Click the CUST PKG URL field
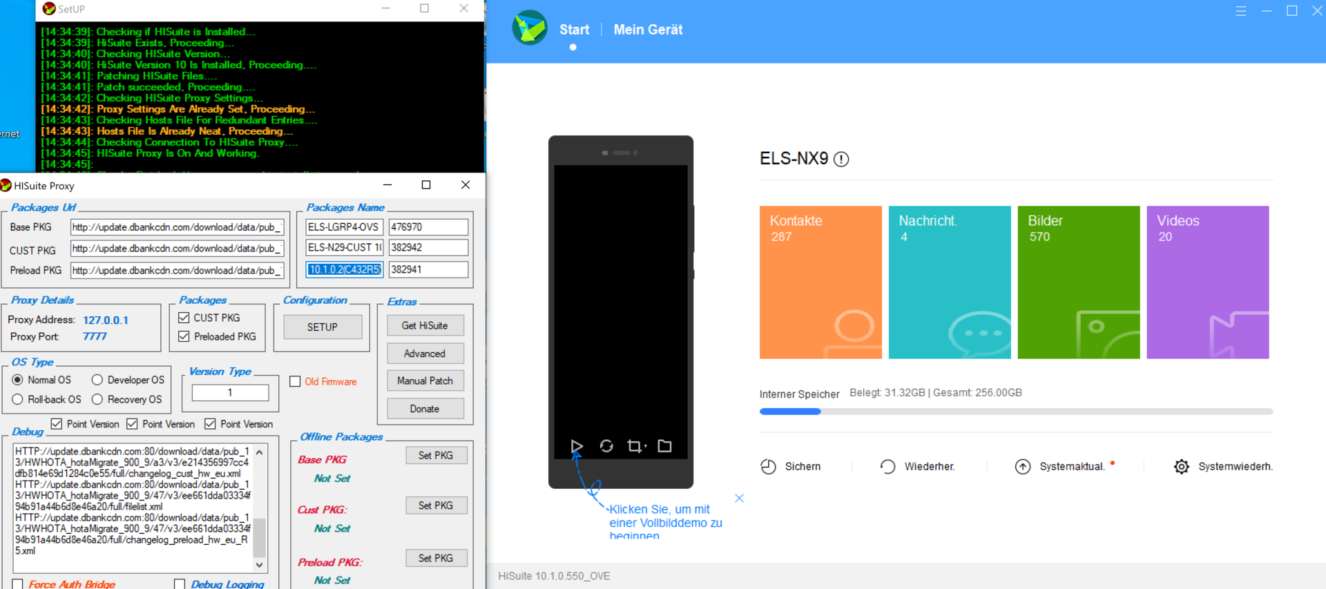 tap(177, 249)
